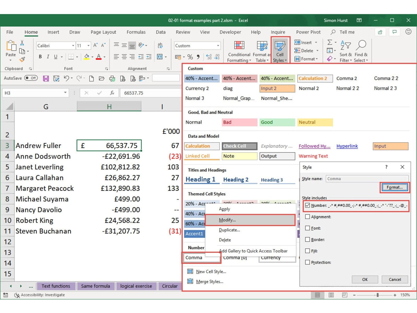Switch to the Formulas ribbon tab
417x313 pixels.
click(x=136, y=32)
